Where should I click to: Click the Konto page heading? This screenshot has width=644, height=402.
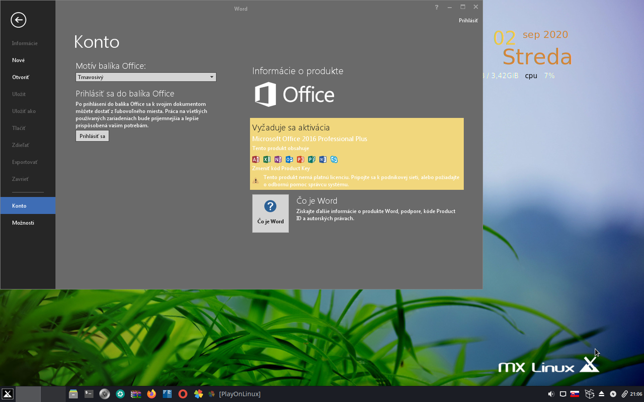tap(97, 42)
